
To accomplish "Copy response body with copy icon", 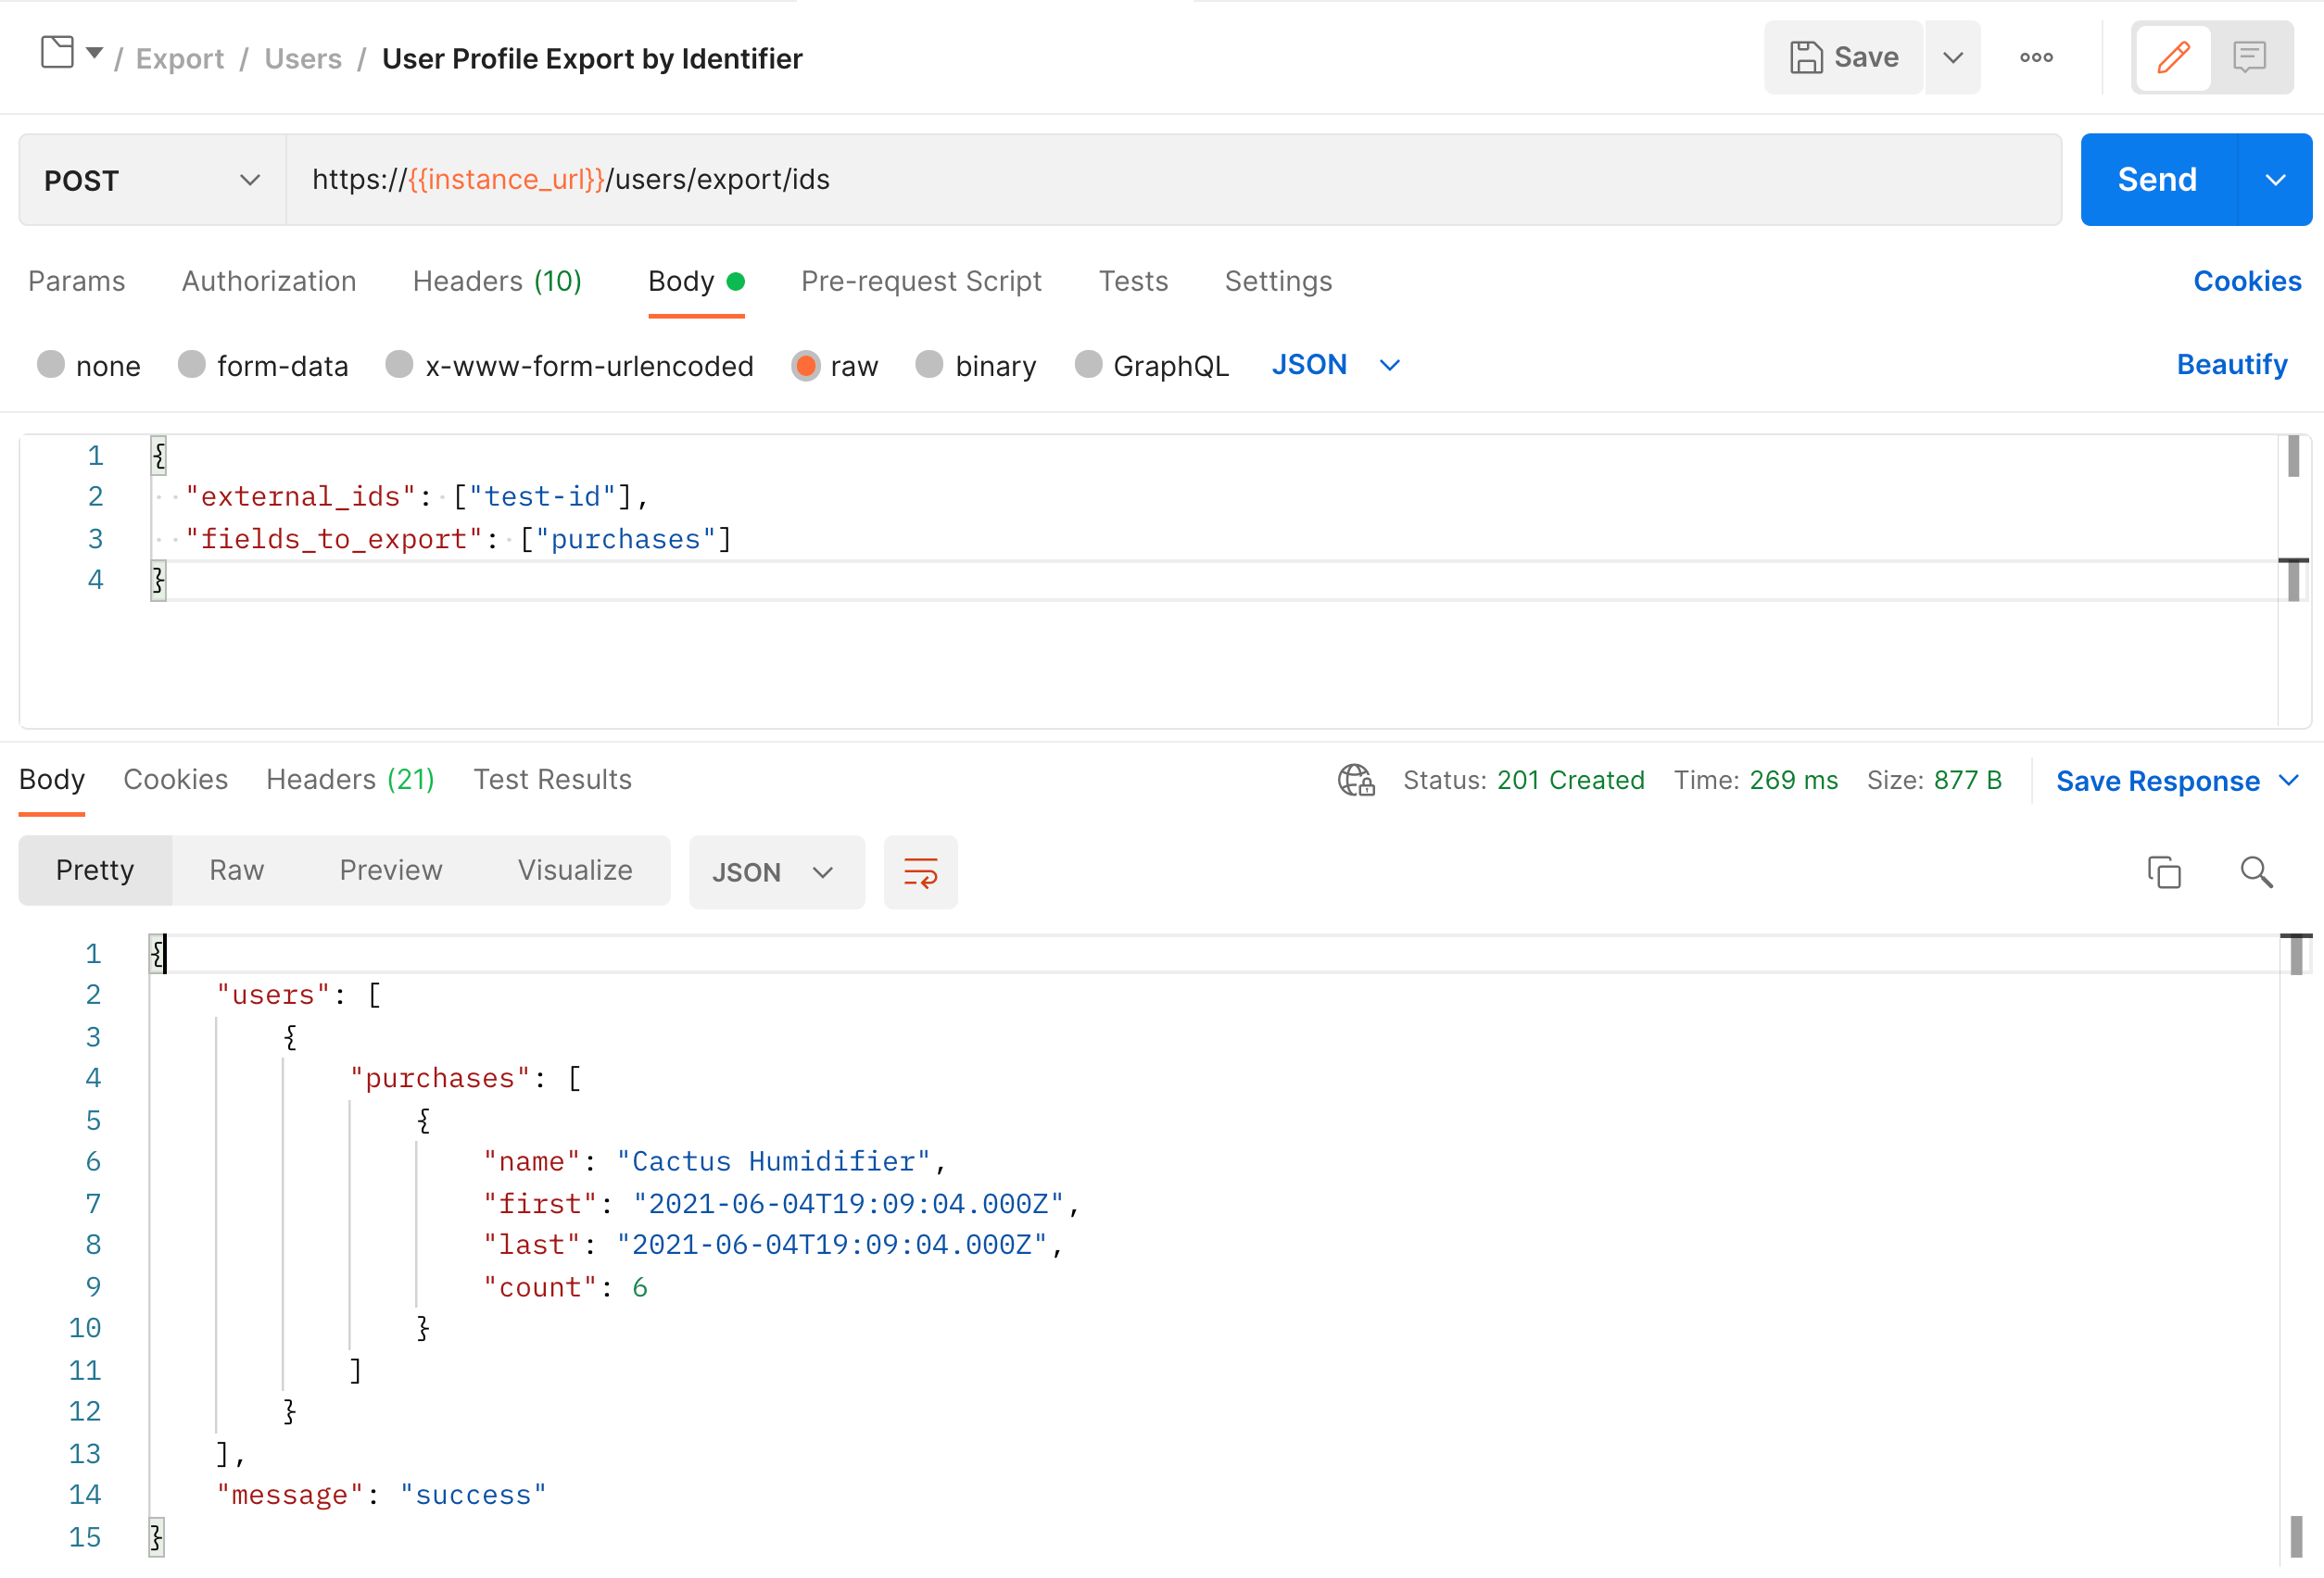I will [x=2163, y=872].
